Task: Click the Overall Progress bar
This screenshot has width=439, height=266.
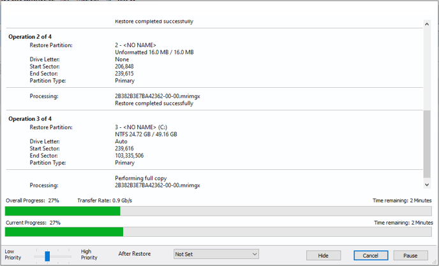Action: click(x=218, y=211)
